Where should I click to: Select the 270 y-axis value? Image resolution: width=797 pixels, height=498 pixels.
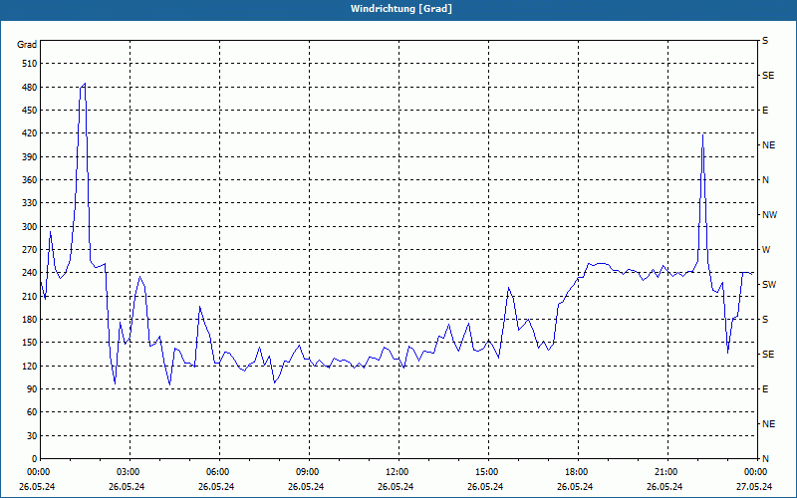(30, 250)
